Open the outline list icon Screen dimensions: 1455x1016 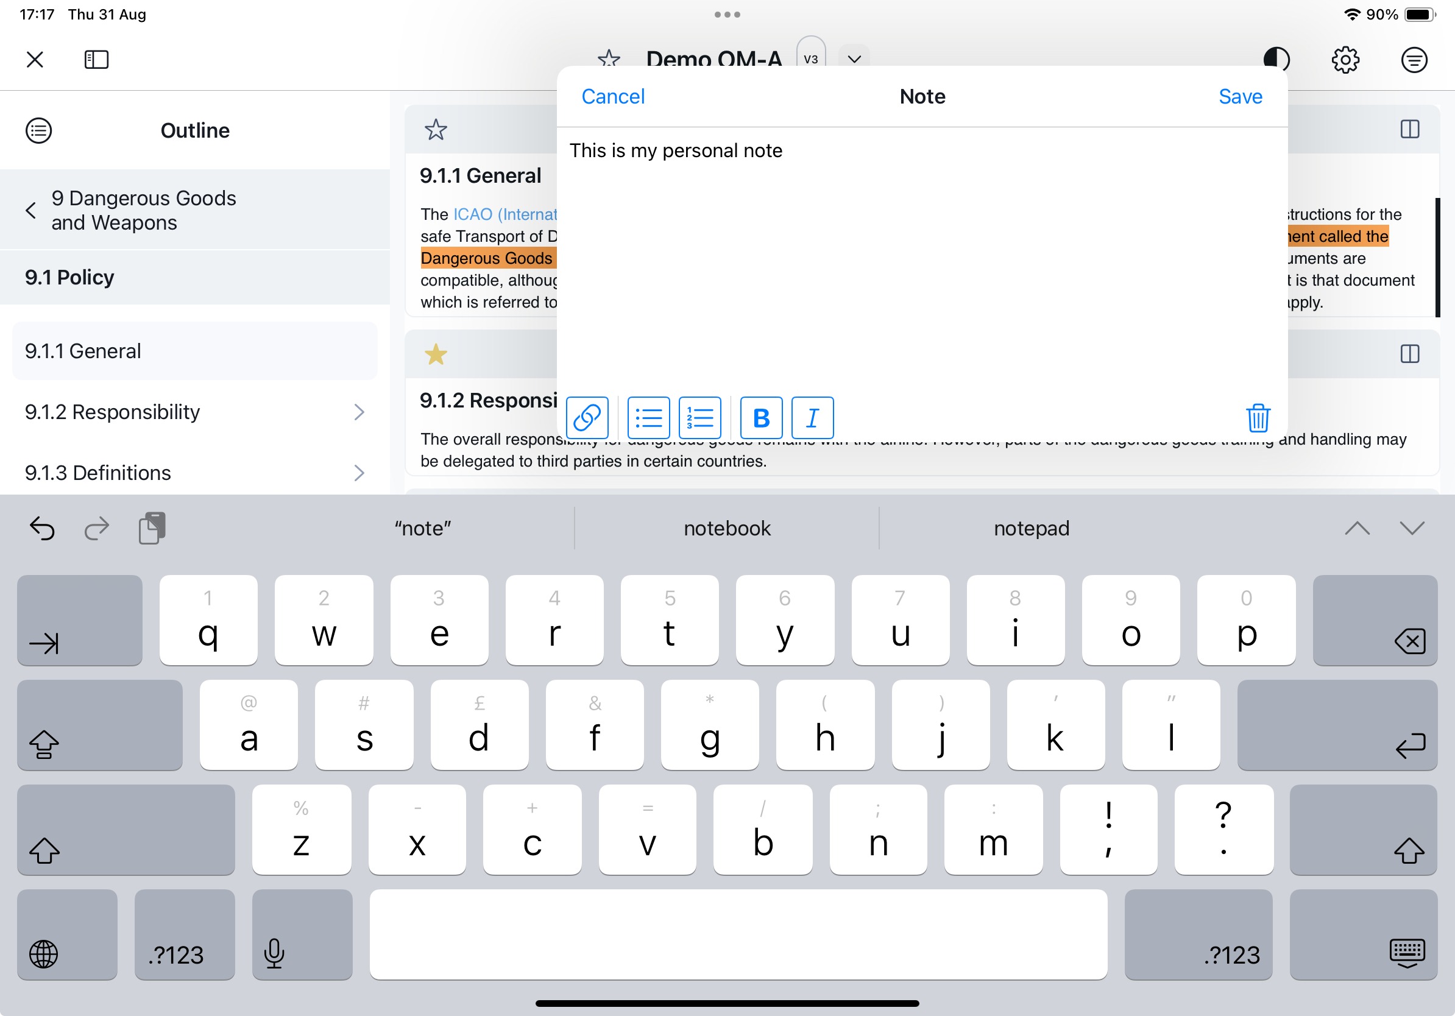pyautogui.click(x=38, y=130)
